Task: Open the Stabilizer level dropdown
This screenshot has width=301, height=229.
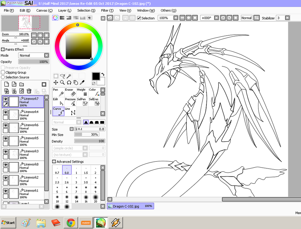Action: [287, 18]
